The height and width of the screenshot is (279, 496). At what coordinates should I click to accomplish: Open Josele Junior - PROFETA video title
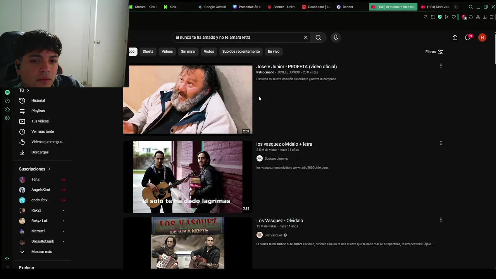pos(296,67)
